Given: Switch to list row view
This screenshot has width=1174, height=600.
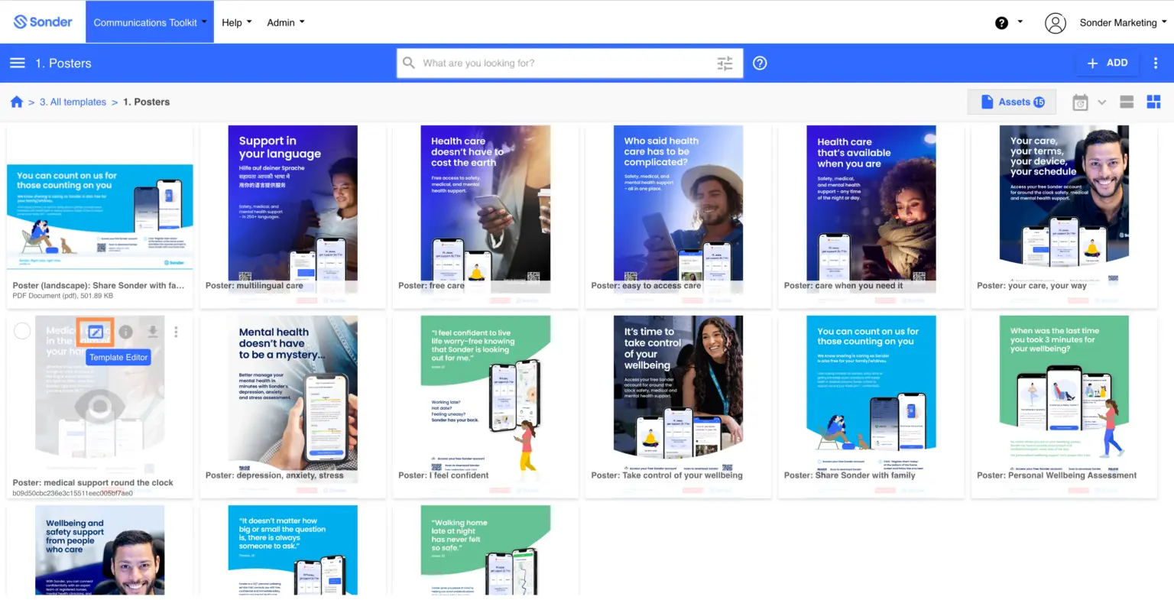Looking at the screenshot, I should click(1127, 102).
